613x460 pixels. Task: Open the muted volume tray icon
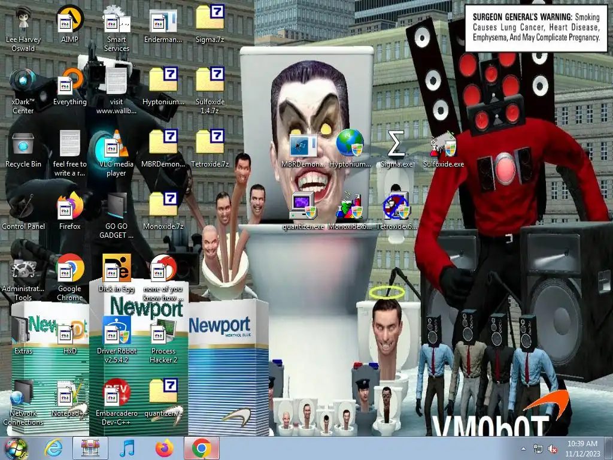tap(553, 449)
